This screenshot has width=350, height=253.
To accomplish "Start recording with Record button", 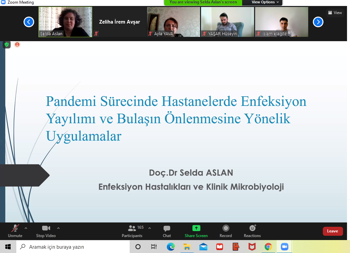I will 226,231.
